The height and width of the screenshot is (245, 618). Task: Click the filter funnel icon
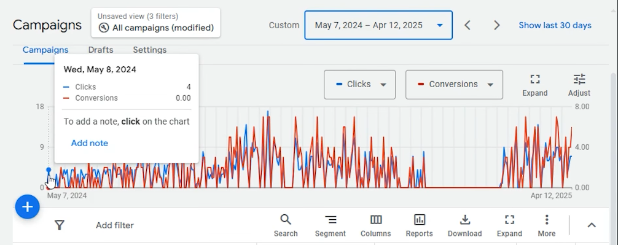(60, 225)
